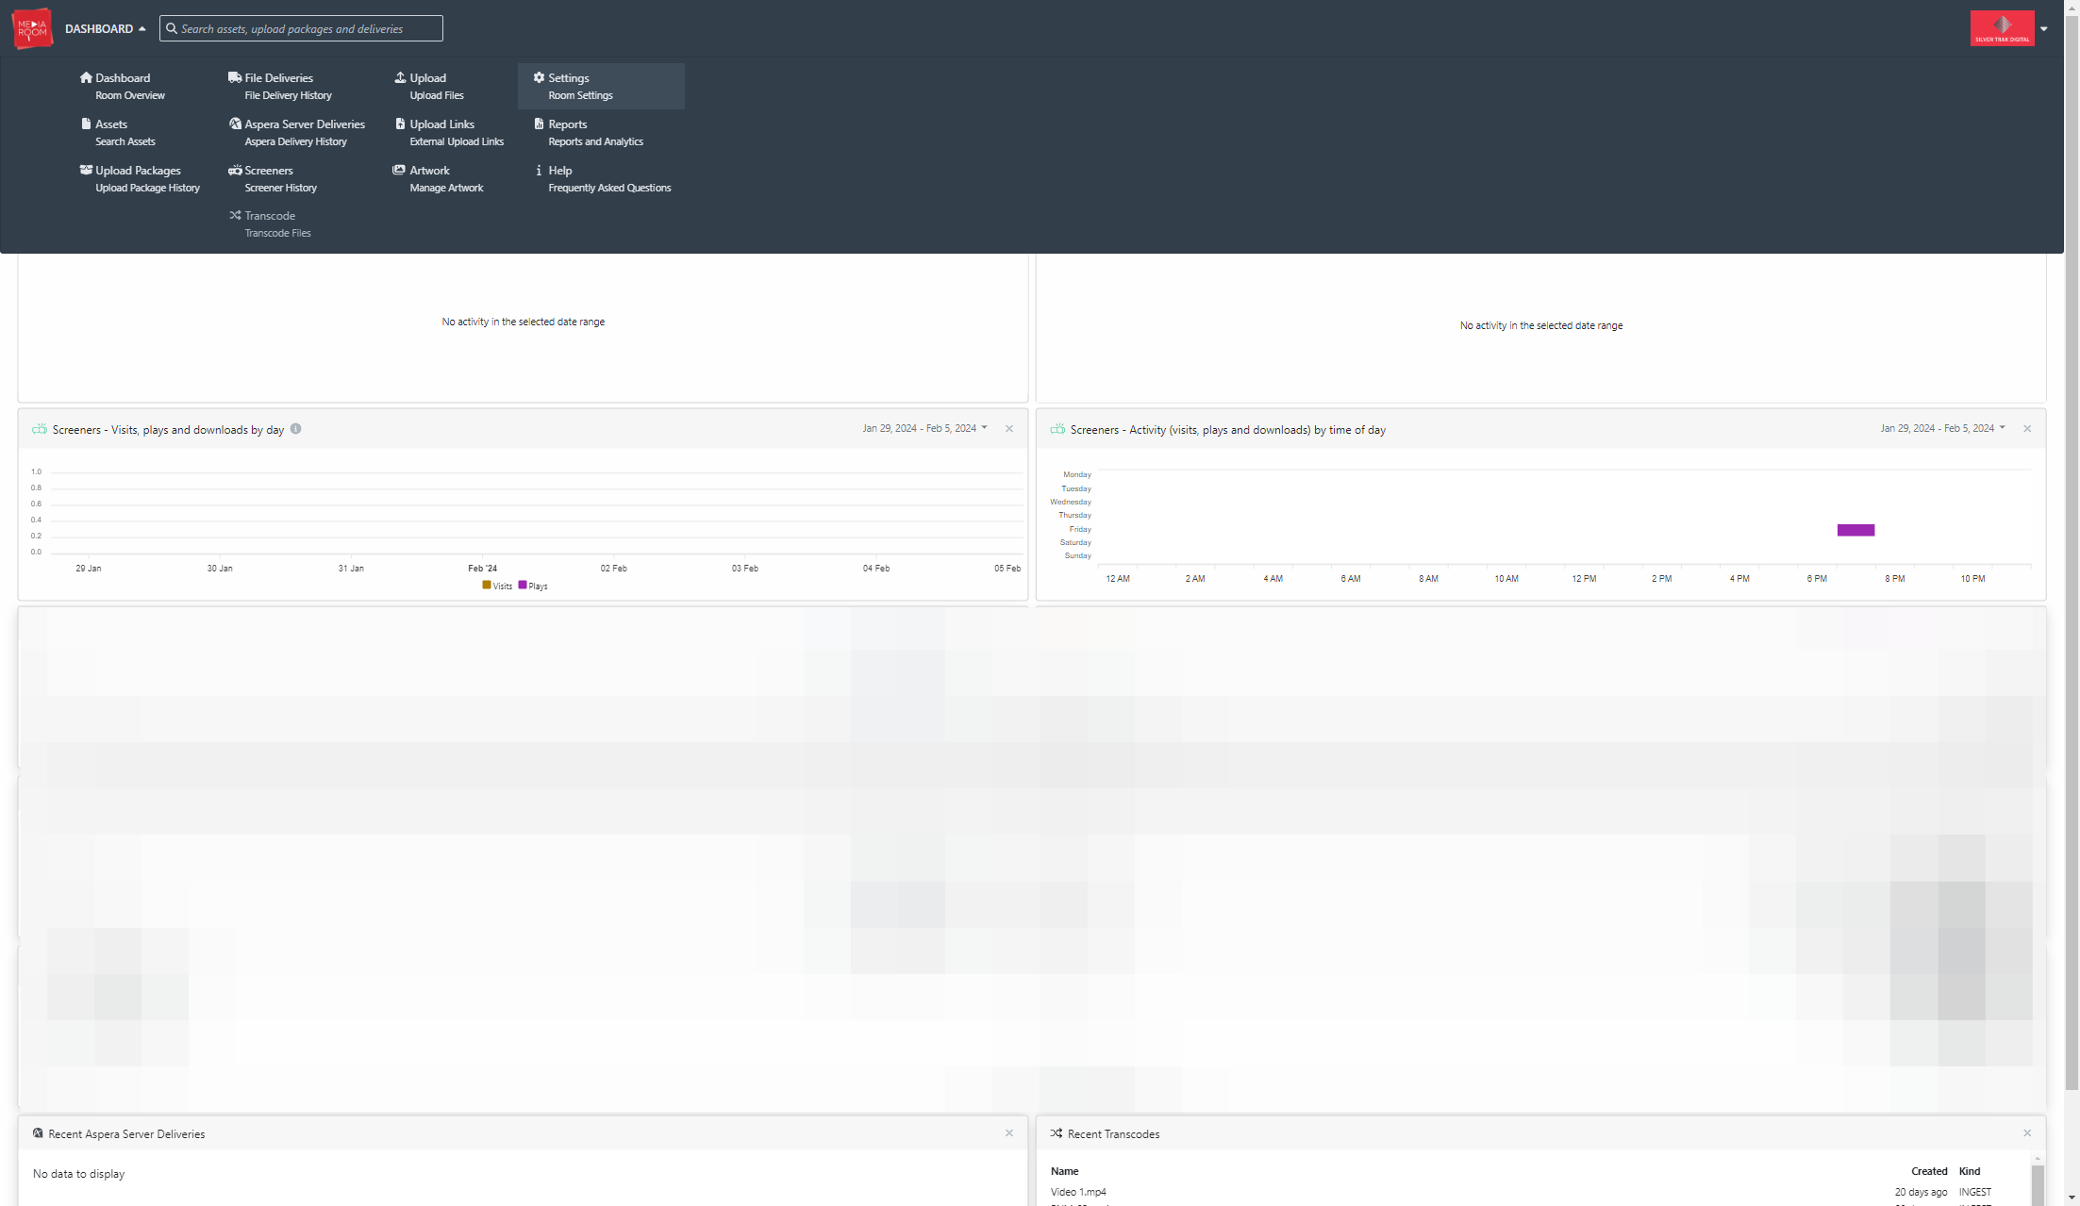Open the account dropdown arrow beside Silver Trak logo
The image size is (2080, 1206).
pyautogui.click(x=2043, y=28)
